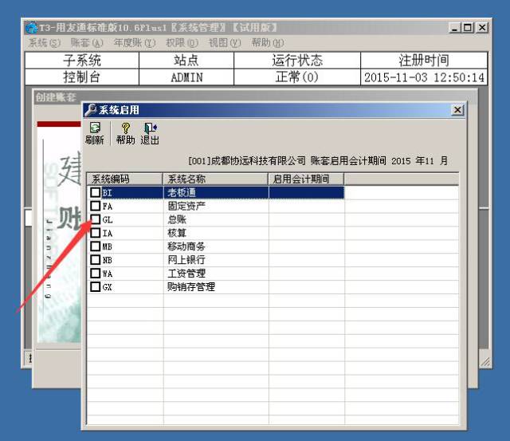
Task: Close the T3 系统管理 main window
Action: click(481, 28)
